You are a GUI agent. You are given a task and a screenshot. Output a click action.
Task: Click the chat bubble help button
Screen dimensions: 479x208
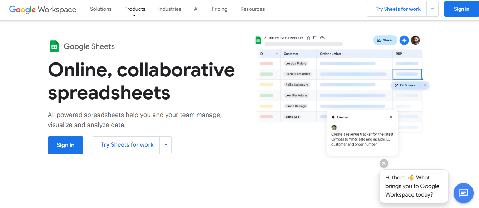pyautogui.click(x=463, y=193)
